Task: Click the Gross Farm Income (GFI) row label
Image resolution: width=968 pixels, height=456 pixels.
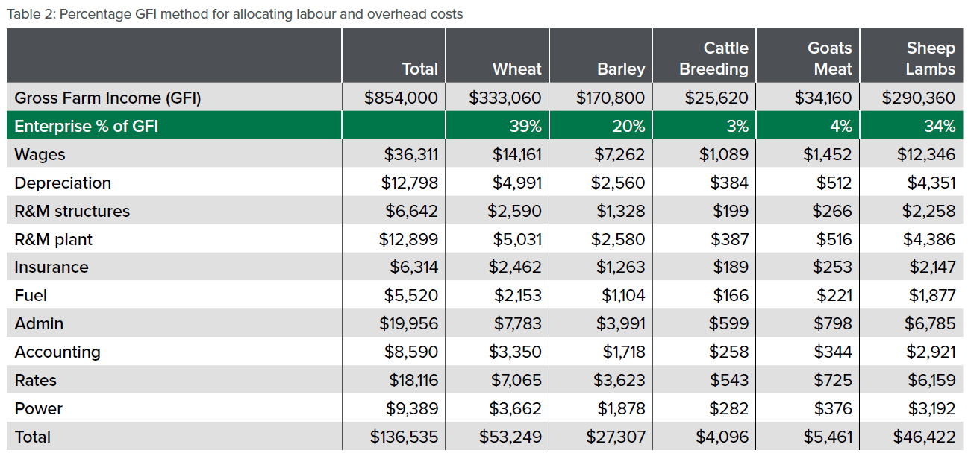Action: (107, 98)
